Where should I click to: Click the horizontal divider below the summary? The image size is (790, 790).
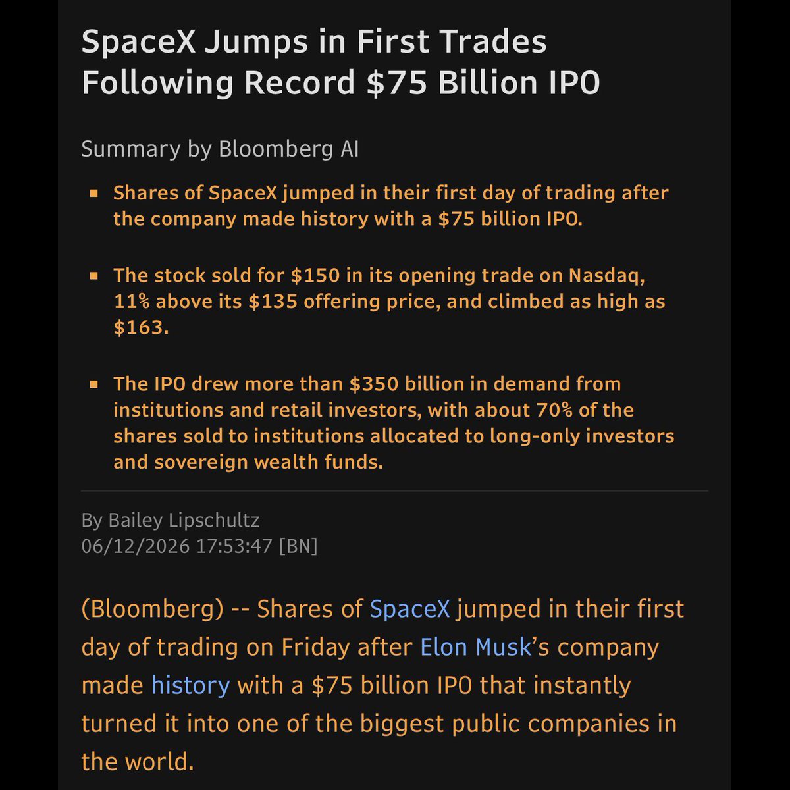pyautogui.click(x=394, y=491)
